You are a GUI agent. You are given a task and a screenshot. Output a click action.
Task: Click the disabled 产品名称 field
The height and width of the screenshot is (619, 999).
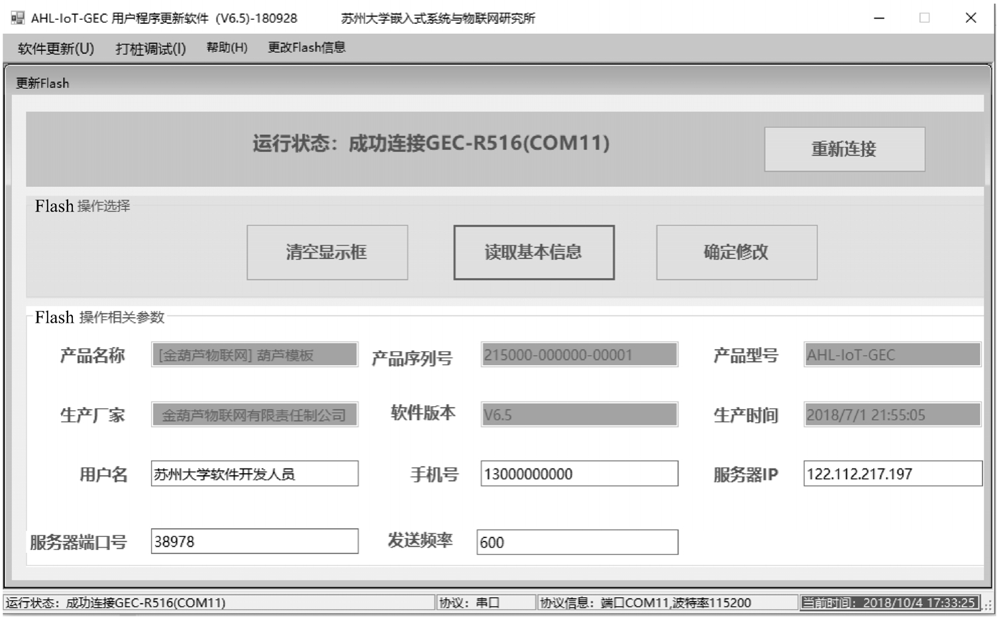pos(254,355)
